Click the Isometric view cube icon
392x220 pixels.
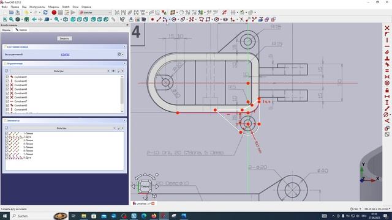(x=66, y=20)
